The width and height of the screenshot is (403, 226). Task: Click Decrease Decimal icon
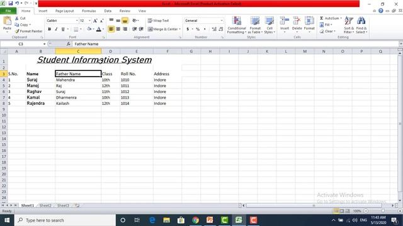221,29
